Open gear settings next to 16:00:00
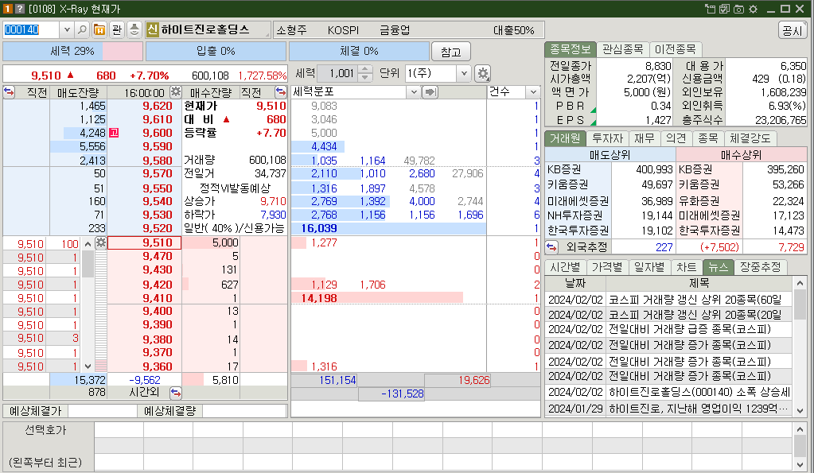This screenshot has height=473, width=814. [176, 92]
